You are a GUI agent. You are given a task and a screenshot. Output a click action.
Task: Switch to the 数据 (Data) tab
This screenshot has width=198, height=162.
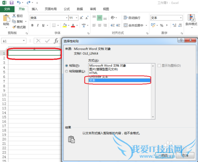click(x=80, y=9)
